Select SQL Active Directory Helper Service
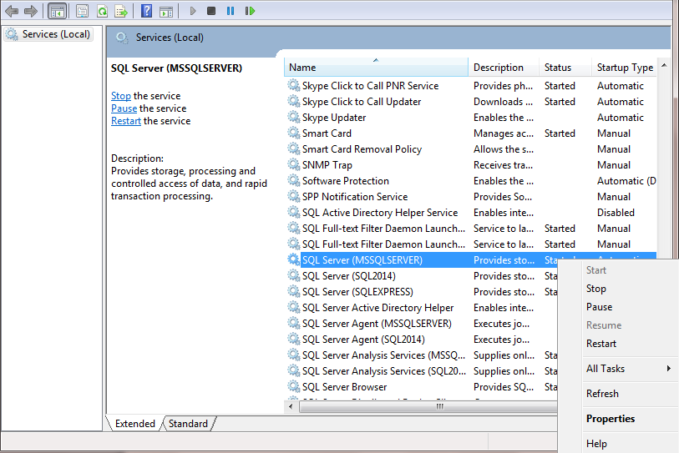The image size is (679, 453). point(380,213)
